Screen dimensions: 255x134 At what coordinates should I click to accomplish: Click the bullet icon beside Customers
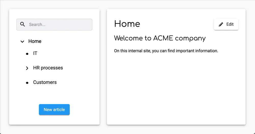27,83
